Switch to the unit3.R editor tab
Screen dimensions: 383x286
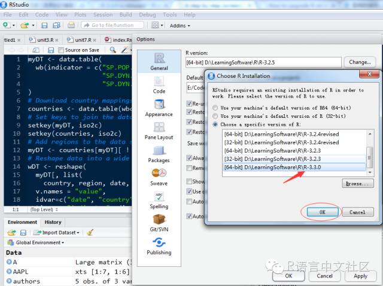pos(42,40)
